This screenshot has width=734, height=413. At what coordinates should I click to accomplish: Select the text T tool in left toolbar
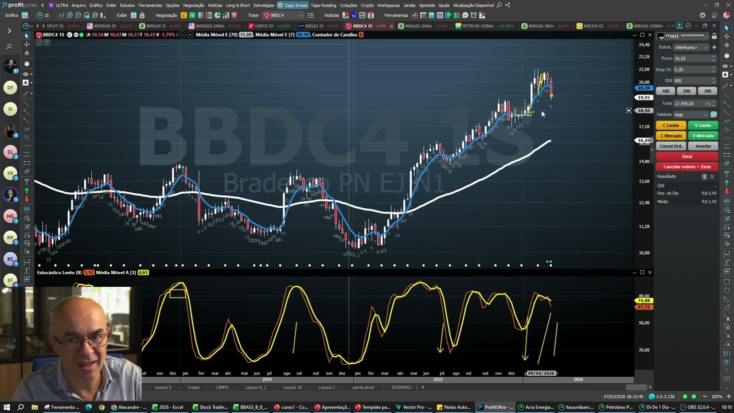click(x=26, y=182)
